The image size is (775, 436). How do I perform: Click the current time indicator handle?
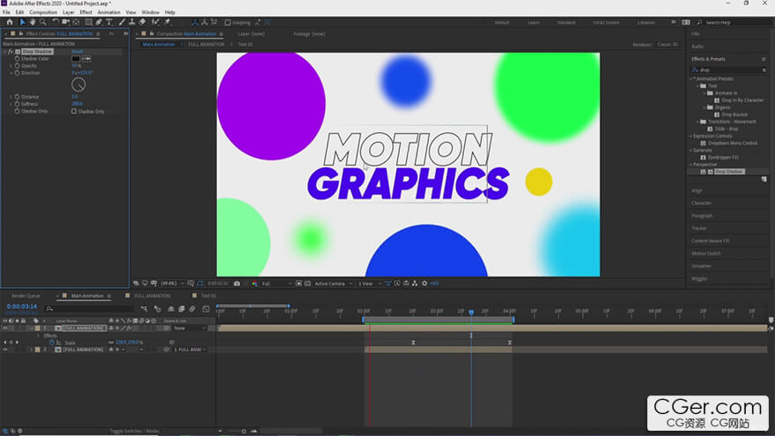point(471,313)
